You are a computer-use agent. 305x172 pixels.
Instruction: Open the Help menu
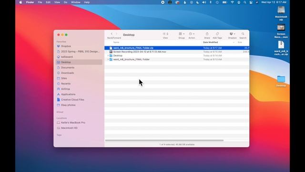coord(87,2)
